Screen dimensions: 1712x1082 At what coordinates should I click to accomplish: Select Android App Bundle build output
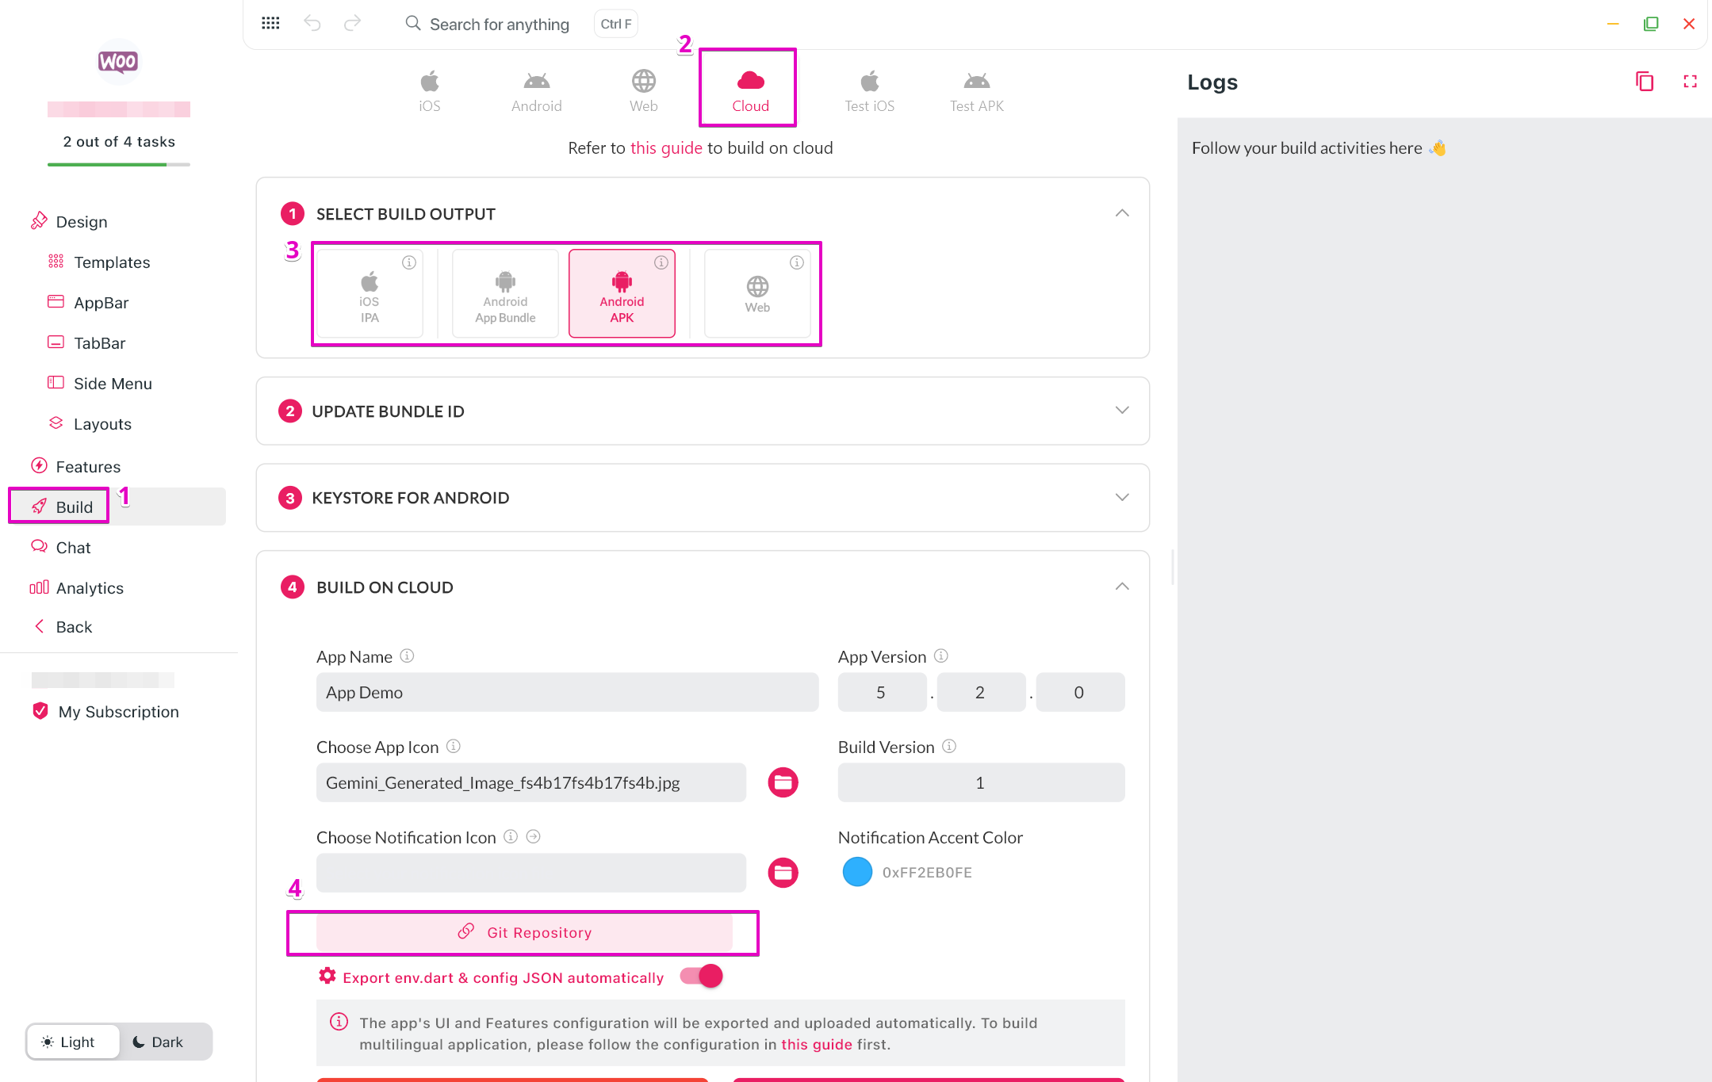pos(505,293)
